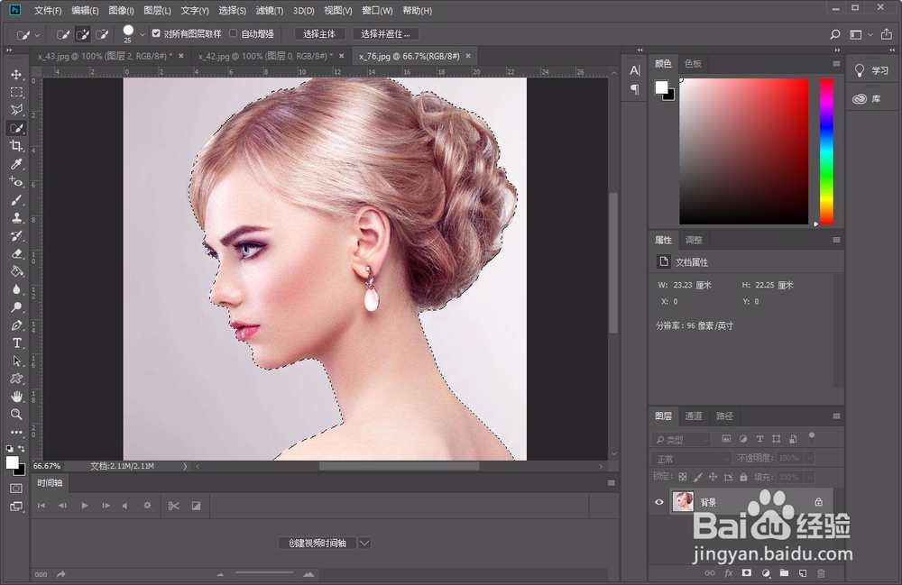Toggle lock all padlock icon
The width and height of the screenshot is (902, 585).
[743, 477]
